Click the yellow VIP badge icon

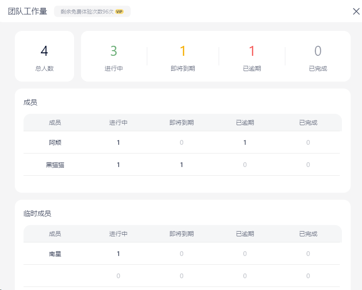click(119, 12)
